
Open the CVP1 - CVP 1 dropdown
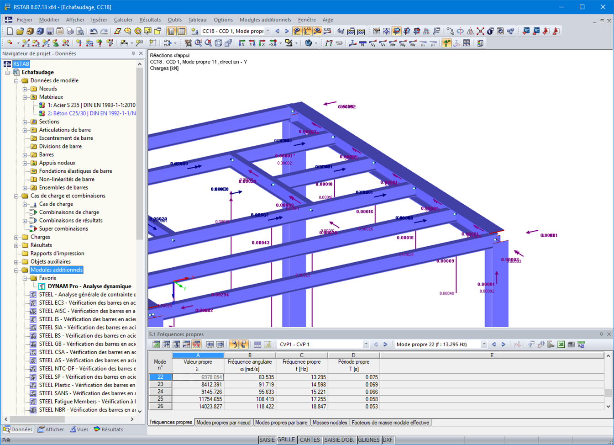coord(366,344)
